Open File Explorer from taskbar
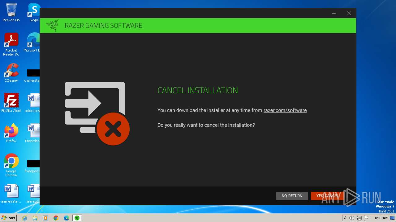 [35, 218]
